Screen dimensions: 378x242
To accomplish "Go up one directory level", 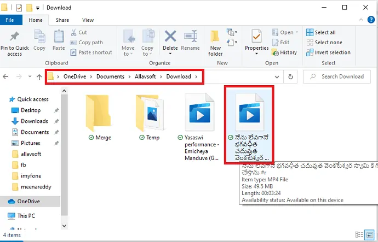I will [x=39, y=77].
